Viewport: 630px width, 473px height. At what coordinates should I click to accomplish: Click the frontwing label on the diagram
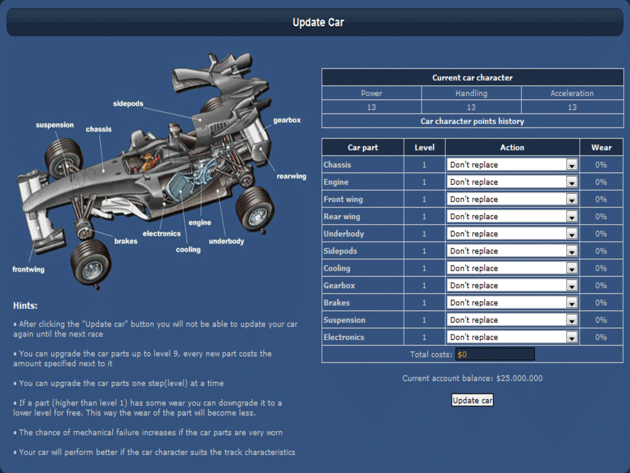28,269
